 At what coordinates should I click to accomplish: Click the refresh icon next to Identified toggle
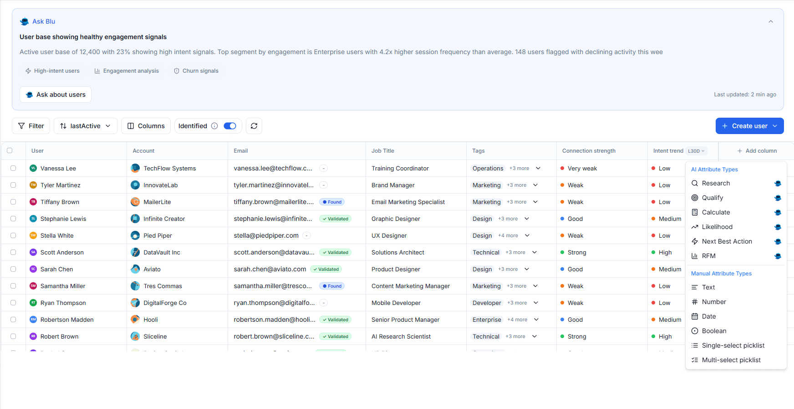pyautogui.click(x=254, y=126)
